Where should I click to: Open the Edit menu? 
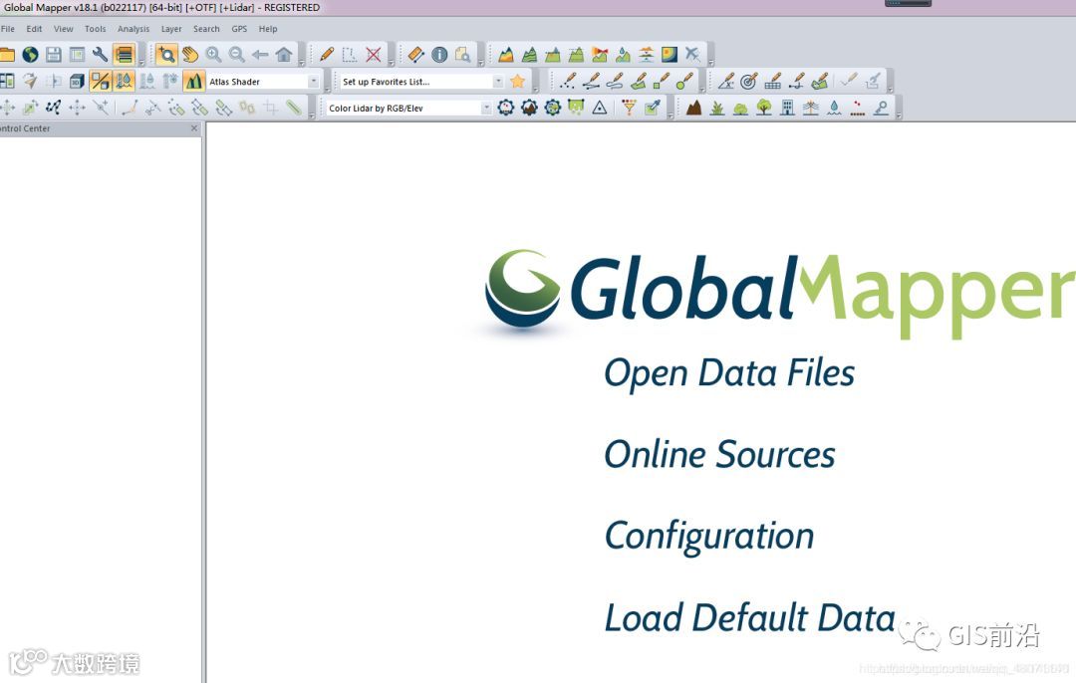pyautogui.click(x=34, y=29)
